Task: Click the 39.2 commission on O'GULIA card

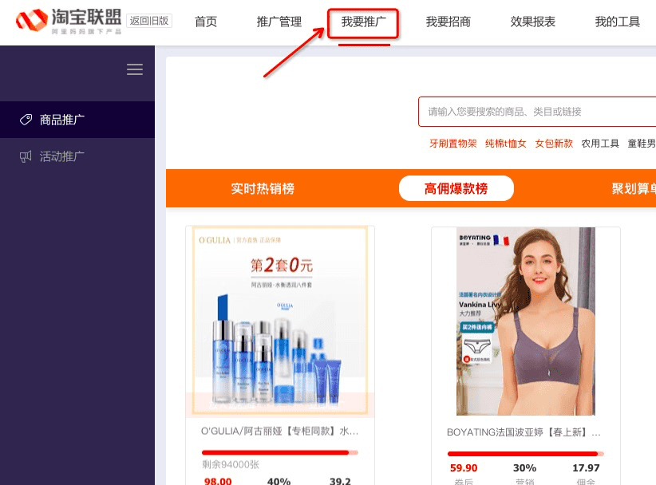Action: pyautogui.click(x=340, y=481)
